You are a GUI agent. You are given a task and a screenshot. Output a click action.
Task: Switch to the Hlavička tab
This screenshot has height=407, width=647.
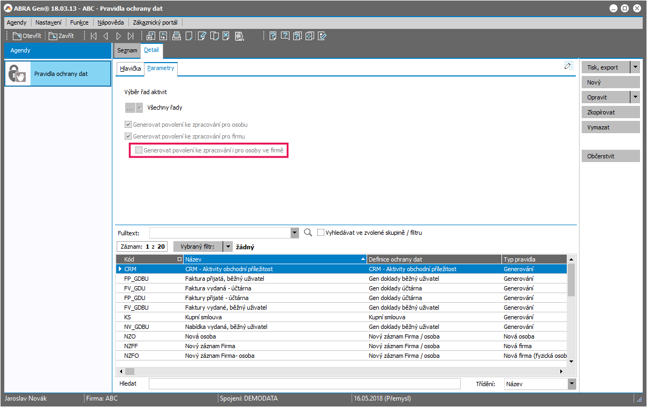130,68
